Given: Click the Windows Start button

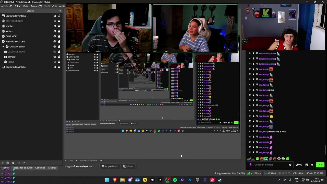Looking at the screenshot, I should pos(107,180).
